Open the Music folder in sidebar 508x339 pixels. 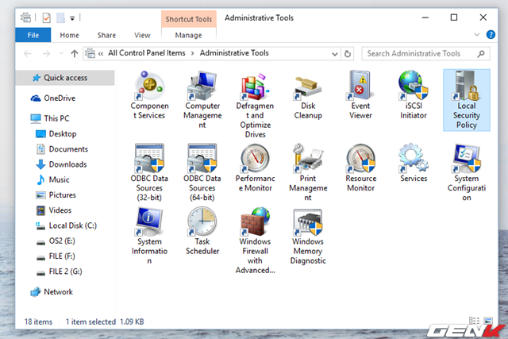(x=59, y=179)
